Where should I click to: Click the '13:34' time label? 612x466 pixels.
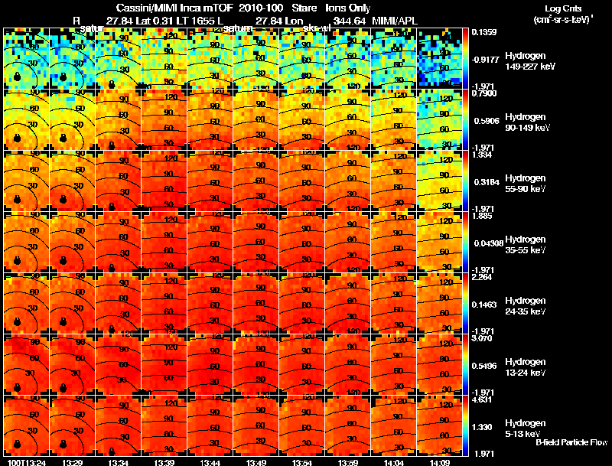(x=119, y=462)
